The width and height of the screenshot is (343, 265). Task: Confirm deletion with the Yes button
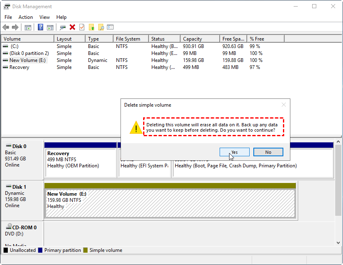tap(234, 152)
